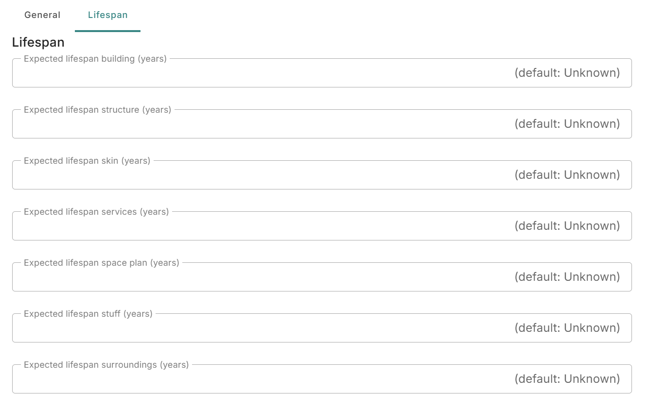Click the Expected lifespan stuff input field
This screenshot has width=648, height=410.
click(321, 327)
